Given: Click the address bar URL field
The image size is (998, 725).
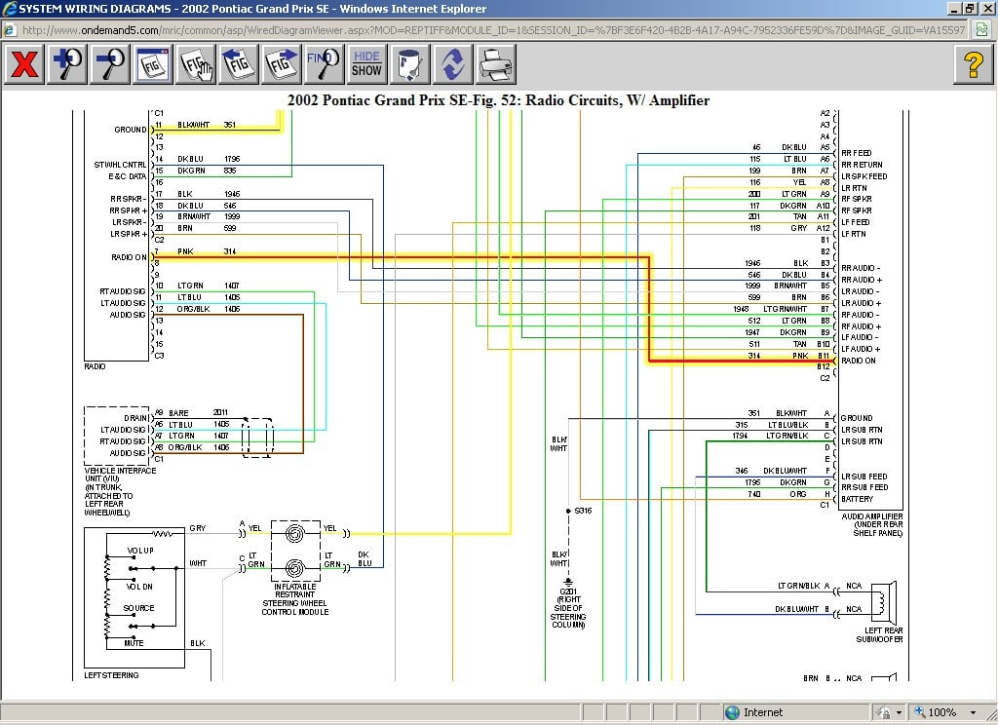Looking at the screenshot, I should [493, 30].
